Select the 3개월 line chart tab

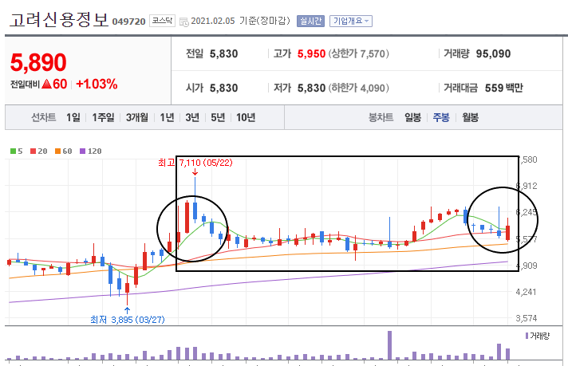(x=137, y=117)
